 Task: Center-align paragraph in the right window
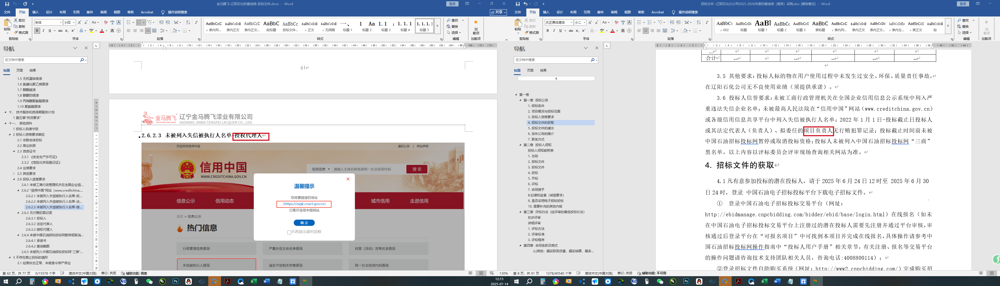click(645, 31)
